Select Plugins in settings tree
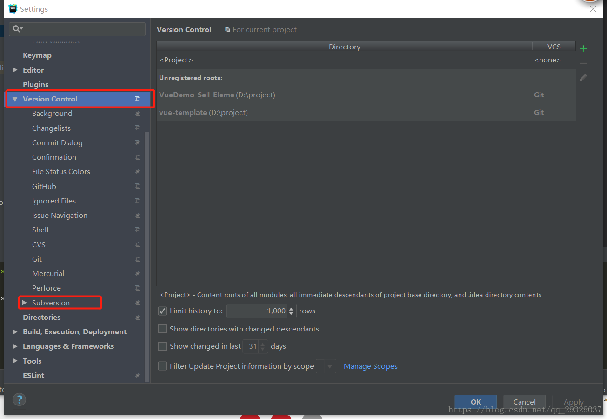This screenshot has height=419, width=607. point(36,84)
